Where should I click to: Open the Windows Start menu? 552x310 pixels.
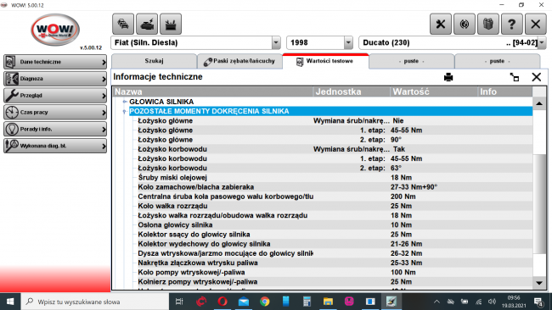[x=10, y=302]
